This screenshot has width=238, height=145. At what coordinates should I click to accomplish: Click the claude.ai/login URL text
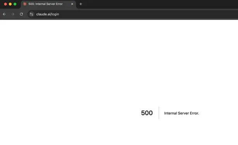pyautogui.click(x=48, y=14)
